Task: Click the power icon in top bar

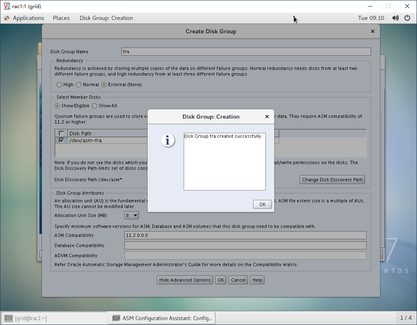Action: (x=407, y=18)
